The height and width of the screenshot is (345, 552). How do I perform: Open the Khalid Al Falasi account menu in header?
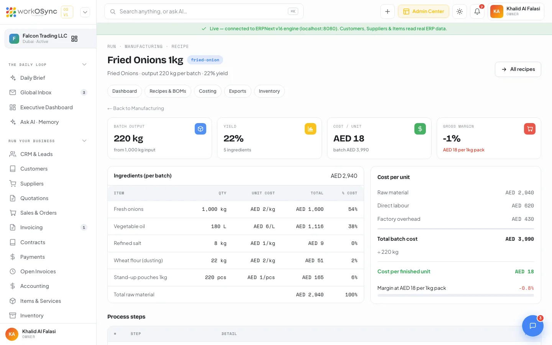(x=516, y=11)
